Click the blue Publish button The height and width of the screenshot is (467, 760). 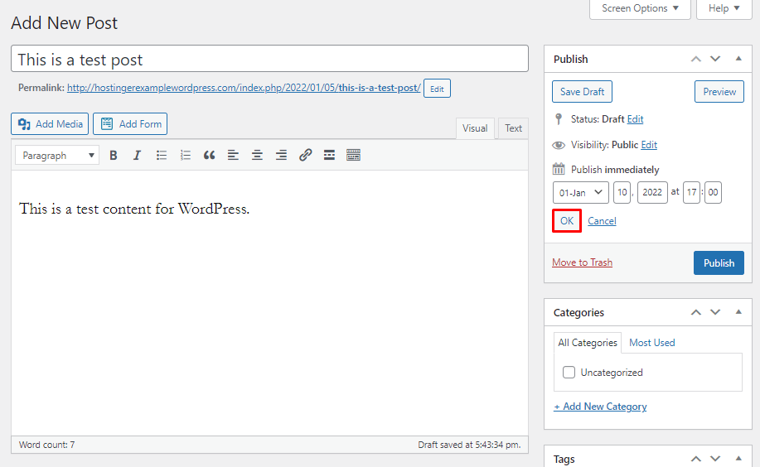[719, 262]
